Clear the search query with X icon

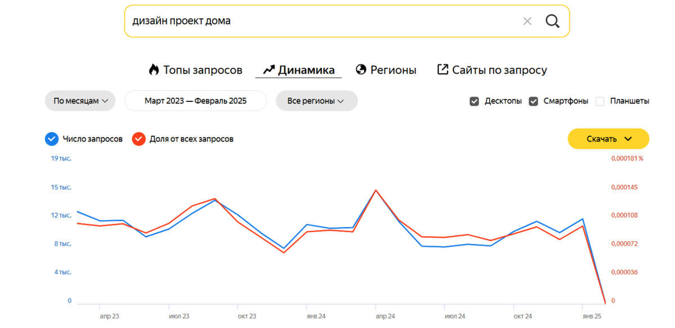[527, 21]
